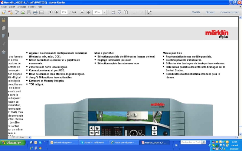Click the vertical scrollbar down arrow

240,134
